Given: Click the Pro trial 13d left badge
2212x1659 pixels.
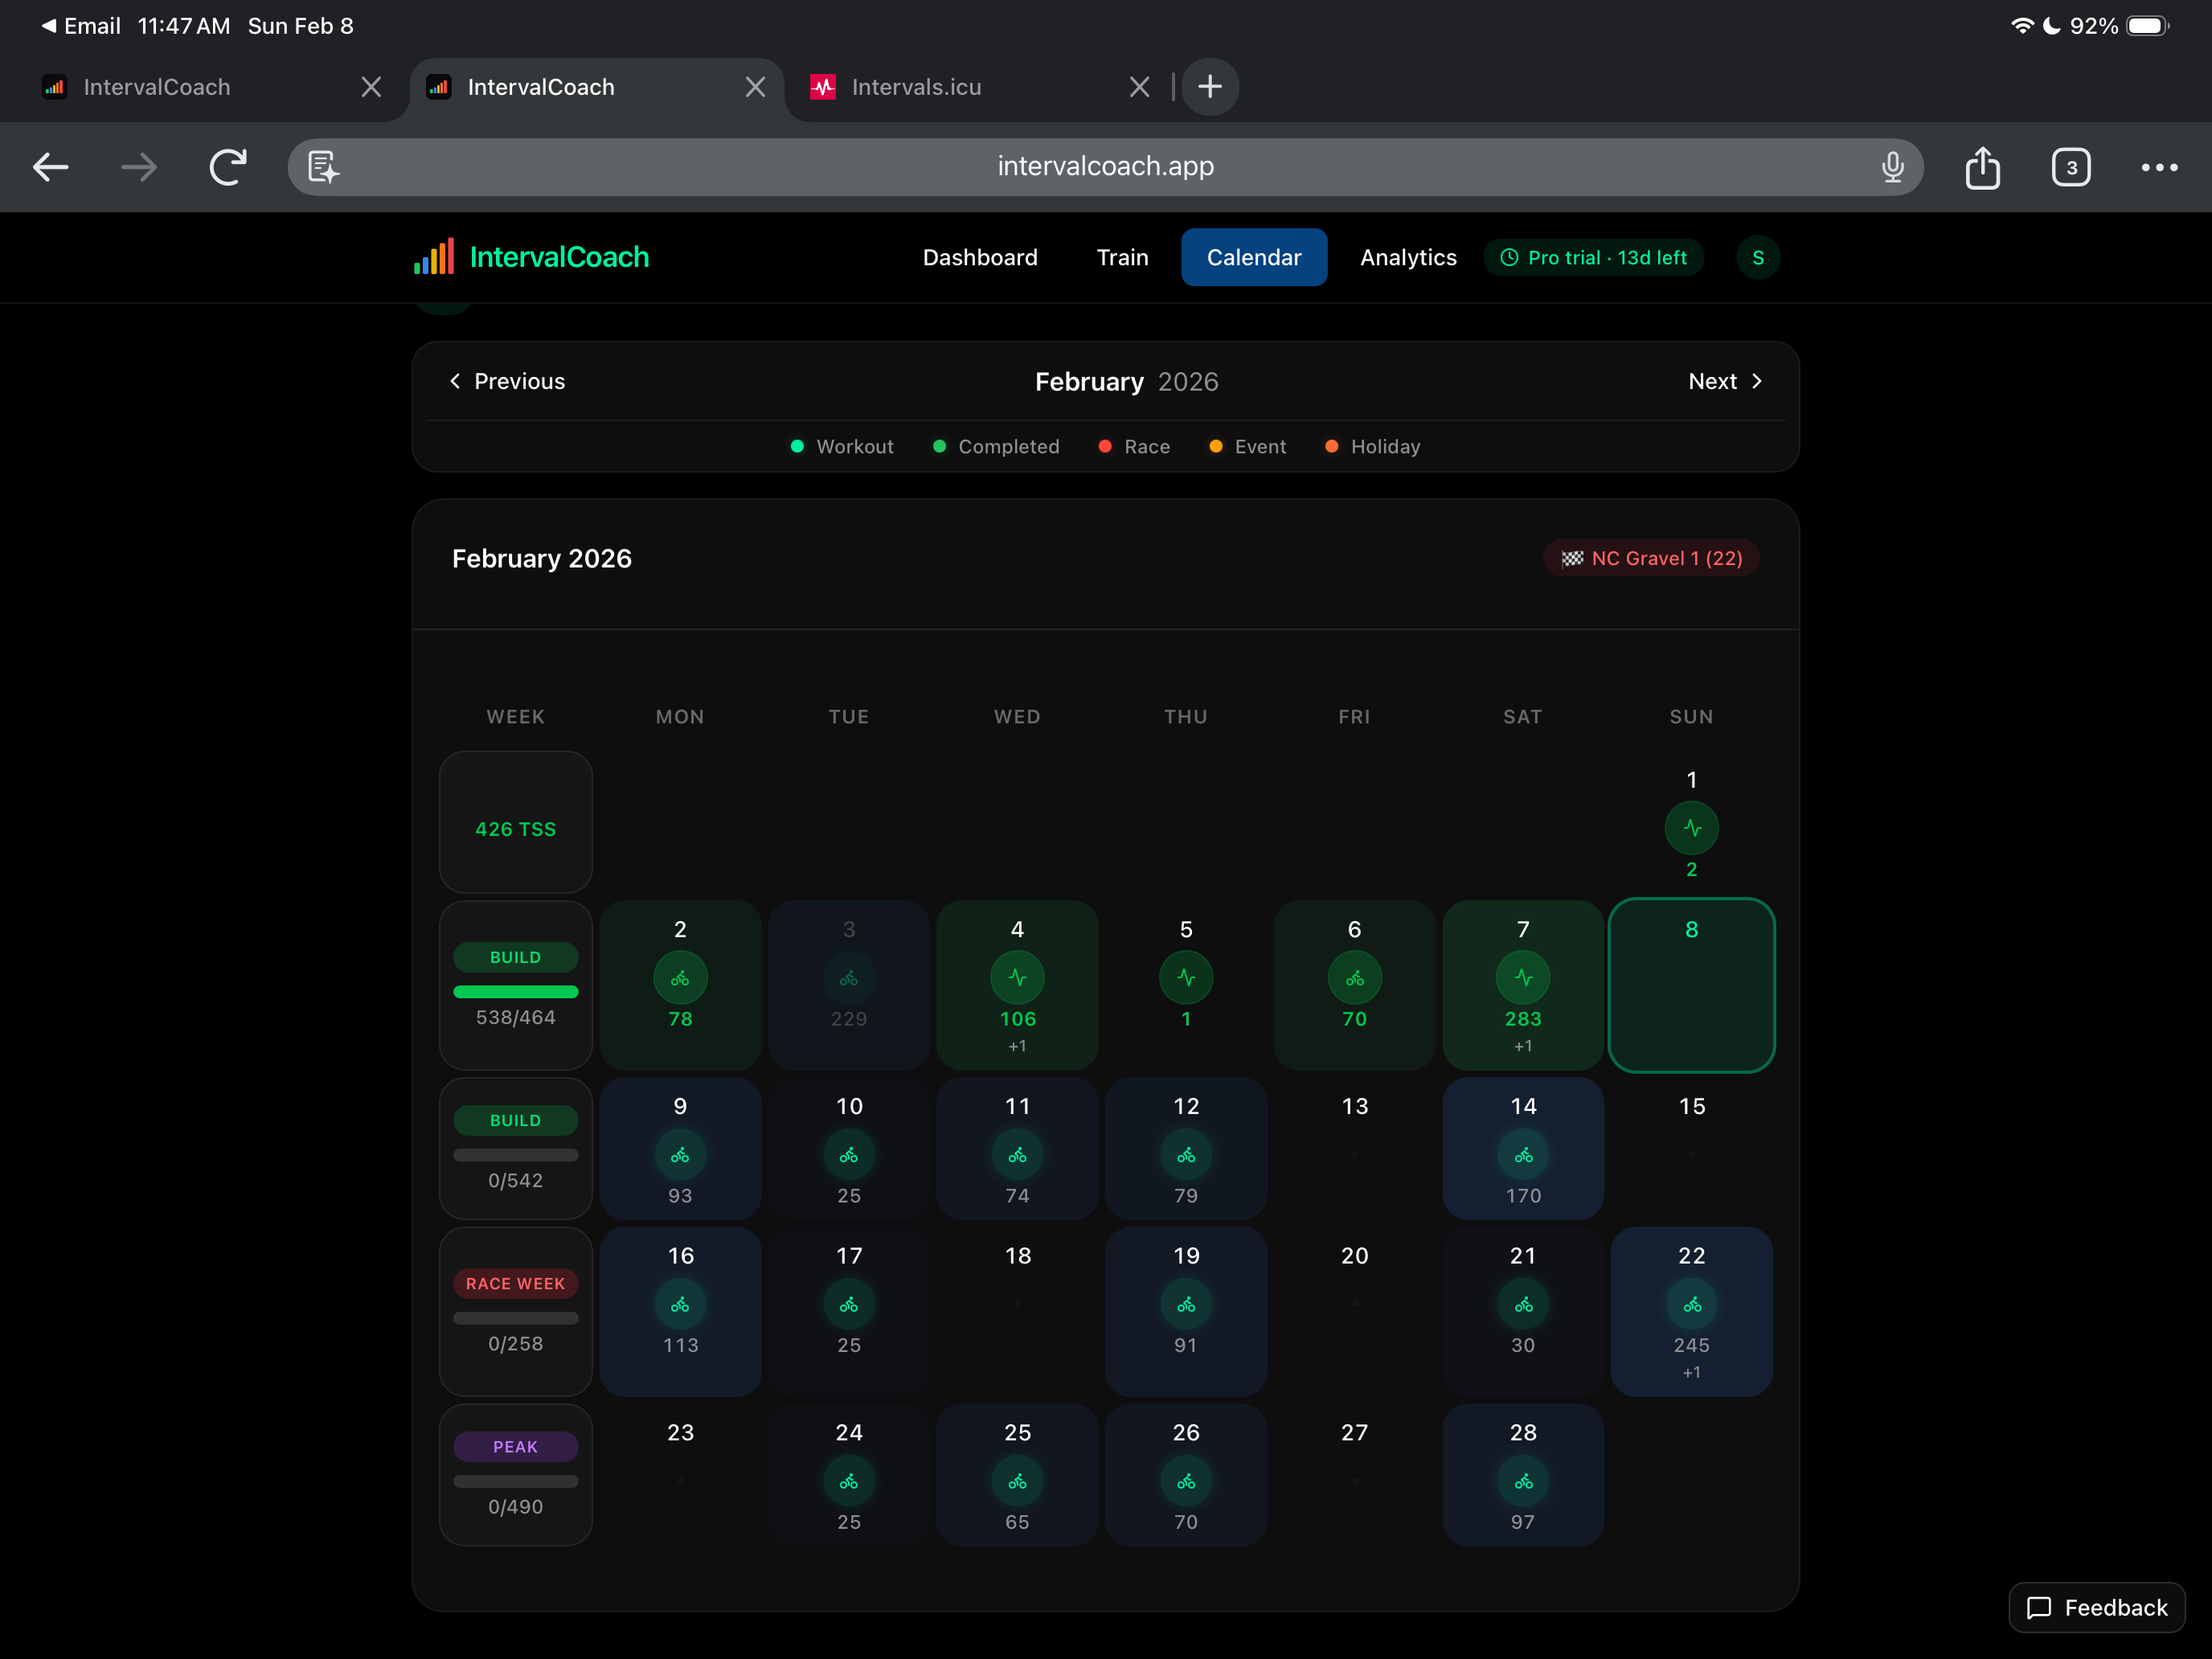Looking at the screenshot, I should [x=1593, y=257].
